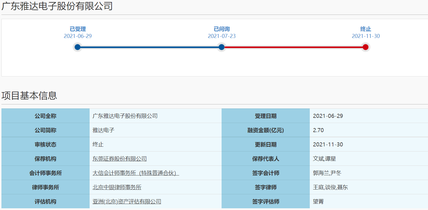Select the company full name value cell

[x=155, y=116]
